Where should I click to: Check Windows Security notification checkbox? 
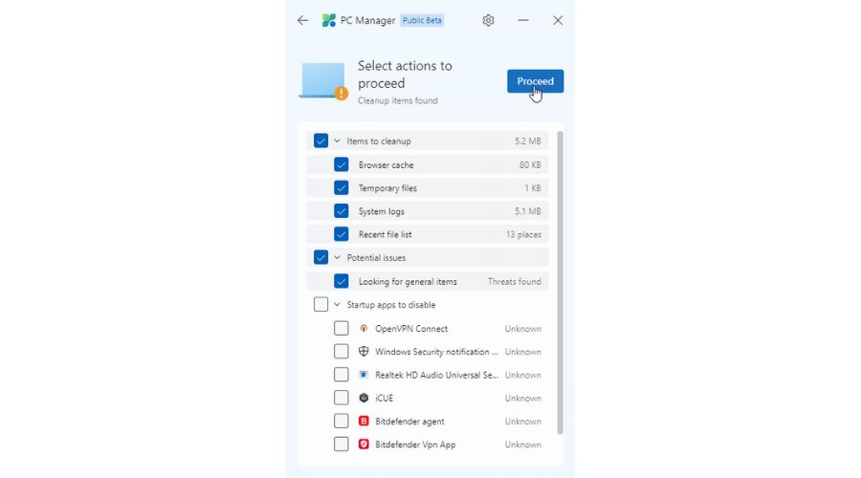click(x=341, y=351)
